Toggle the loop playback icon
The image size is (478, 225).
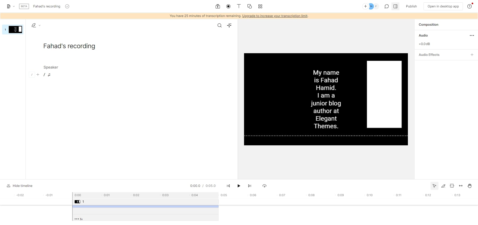264,186
